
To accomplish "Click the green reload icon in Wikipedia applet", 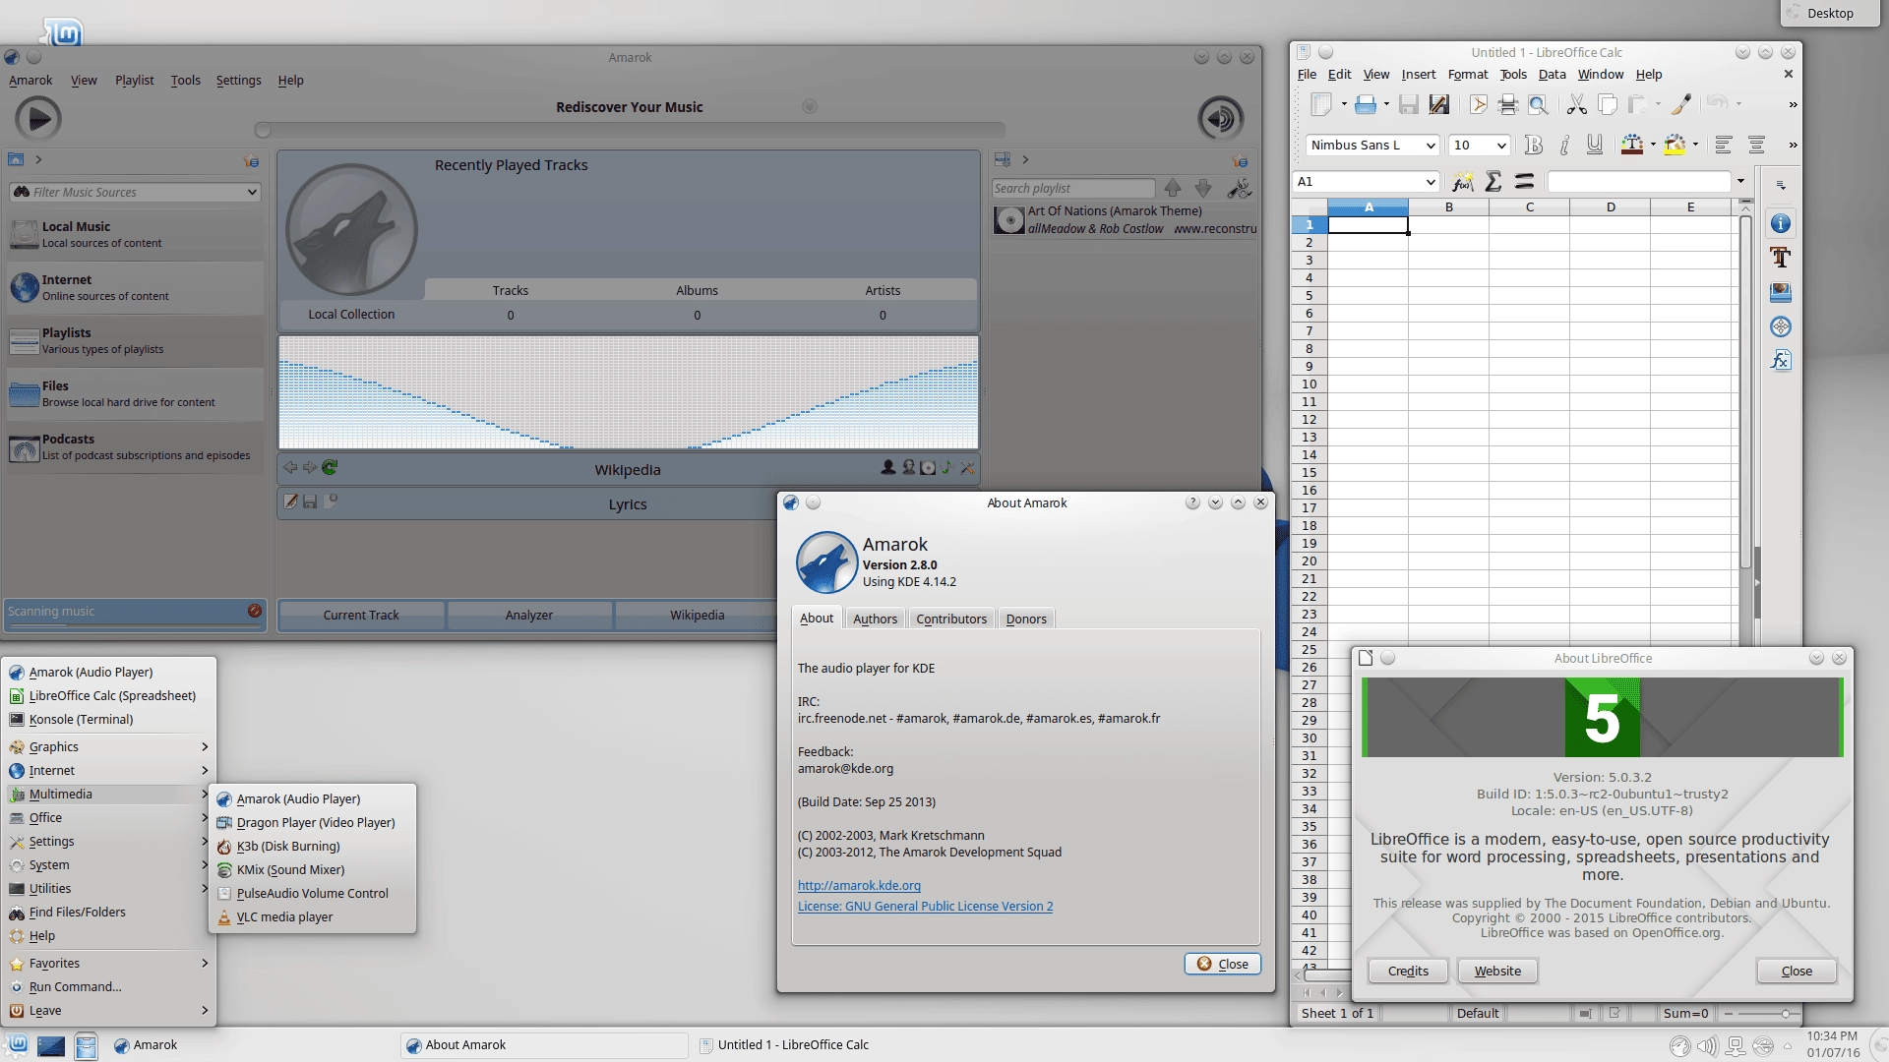I will [330, 468].
